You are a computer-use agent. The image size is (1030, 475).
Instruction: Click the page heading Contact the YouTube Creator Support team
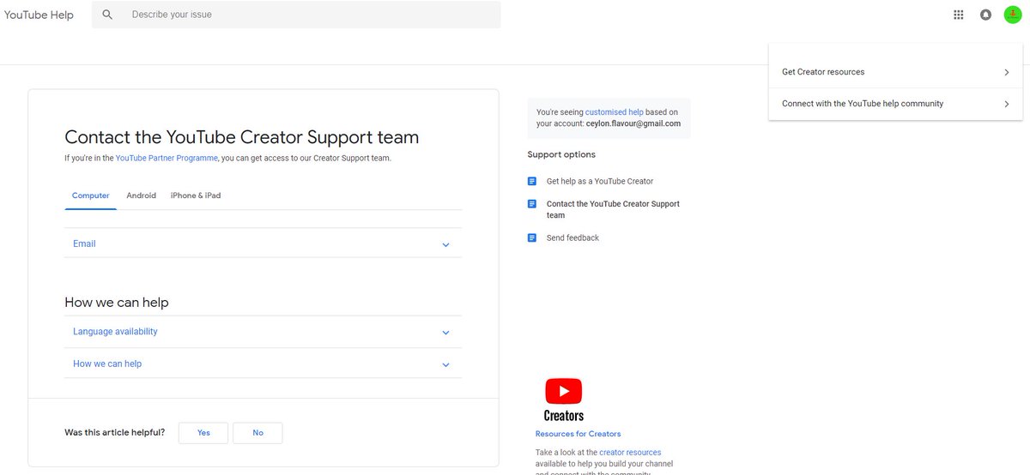[x=242, y=137]
